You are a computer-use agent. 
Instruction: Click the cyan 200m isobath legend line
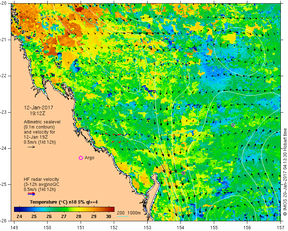point(123,216)
